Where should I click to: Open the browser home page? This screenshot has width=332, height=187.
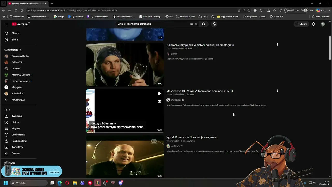[22, 10]
